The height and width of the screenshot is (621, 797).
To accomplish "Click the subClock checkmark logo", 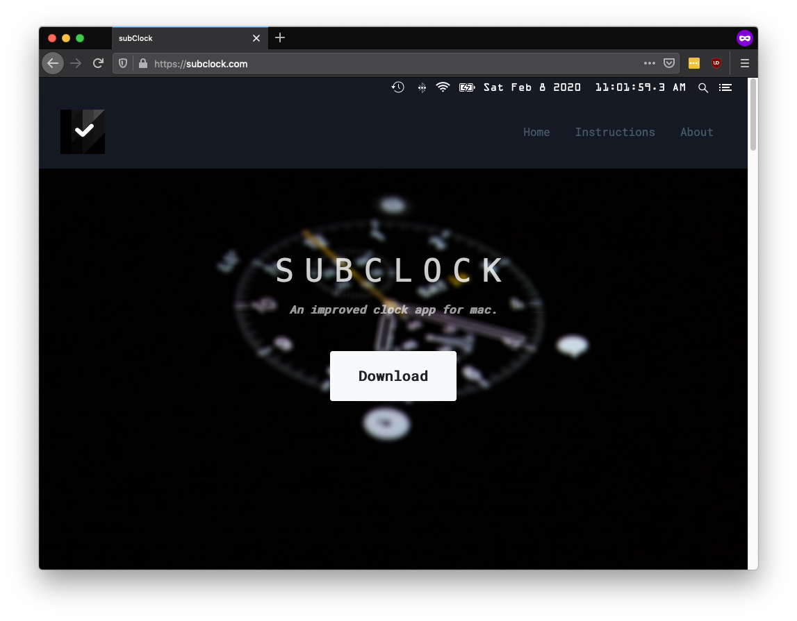I will pyautogui.click(x=83, y=131).
